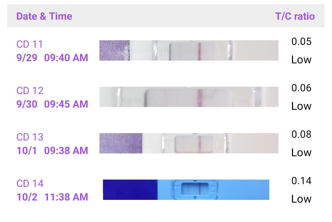This screenshot has width=332, height=222.
Task: Open the CD 14 cycle day label
Action: (x=30, y=184)
